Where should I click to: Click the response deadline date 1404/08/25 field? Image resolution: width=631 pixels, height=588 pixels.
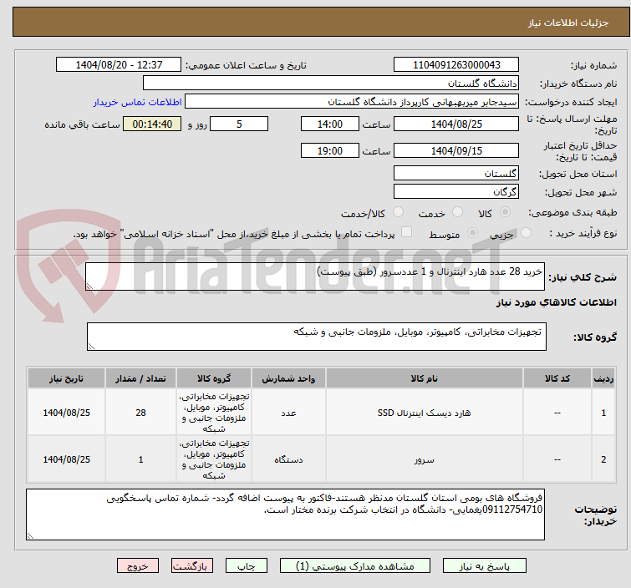tap(456, 124)
